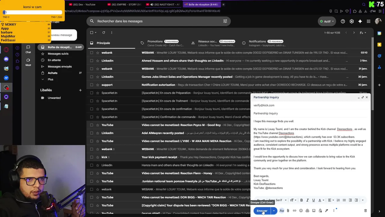This screenshot has width=385, height=217.
Task: Open the Gemini sparkle icon
Action: coord(360,21)
